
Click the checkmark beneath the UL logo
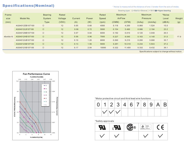point(102,136)
